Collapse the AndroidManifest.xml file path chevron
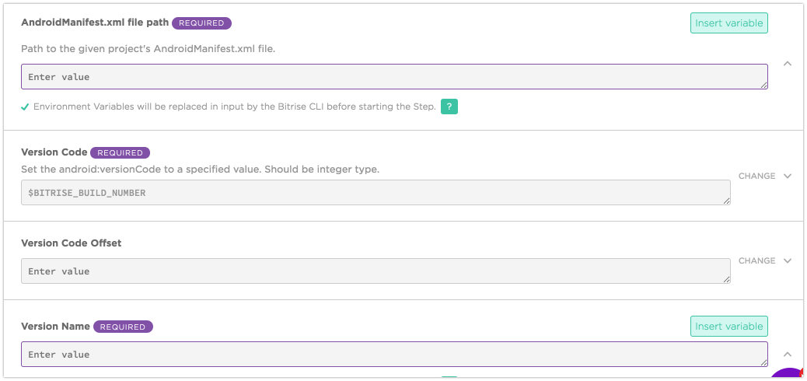The image size is (807, 381). pos(788,64)
